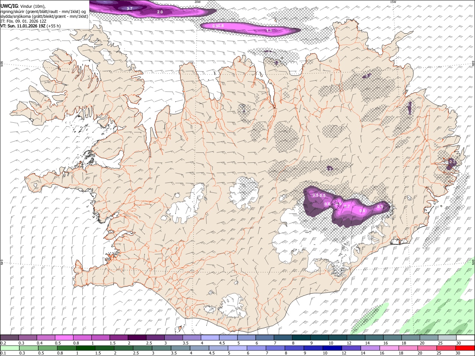Click the '2.0' value on the northern snow band
Image resolution: width=475 pixels, height=356 pixels.
click(x=160, y=12)
